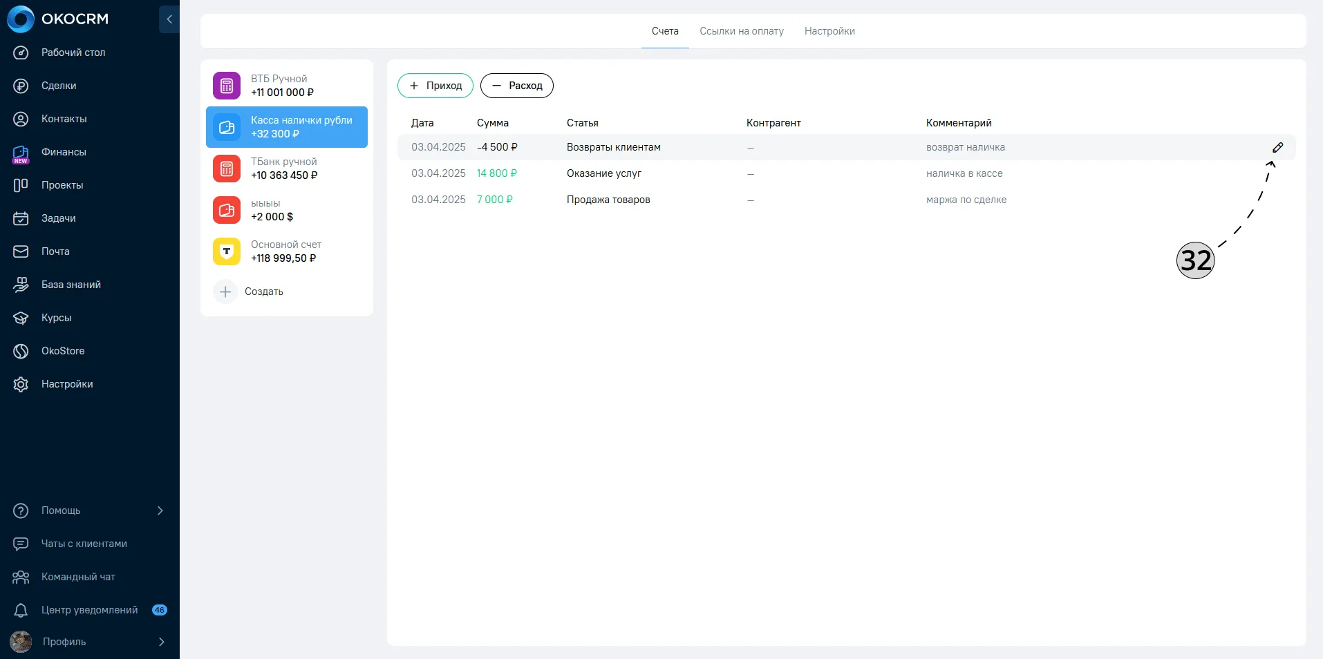This screenshot has height=659, width=1323.
Task: Click the +10 363 450 ₽ balance
Action: coord(284,175)
